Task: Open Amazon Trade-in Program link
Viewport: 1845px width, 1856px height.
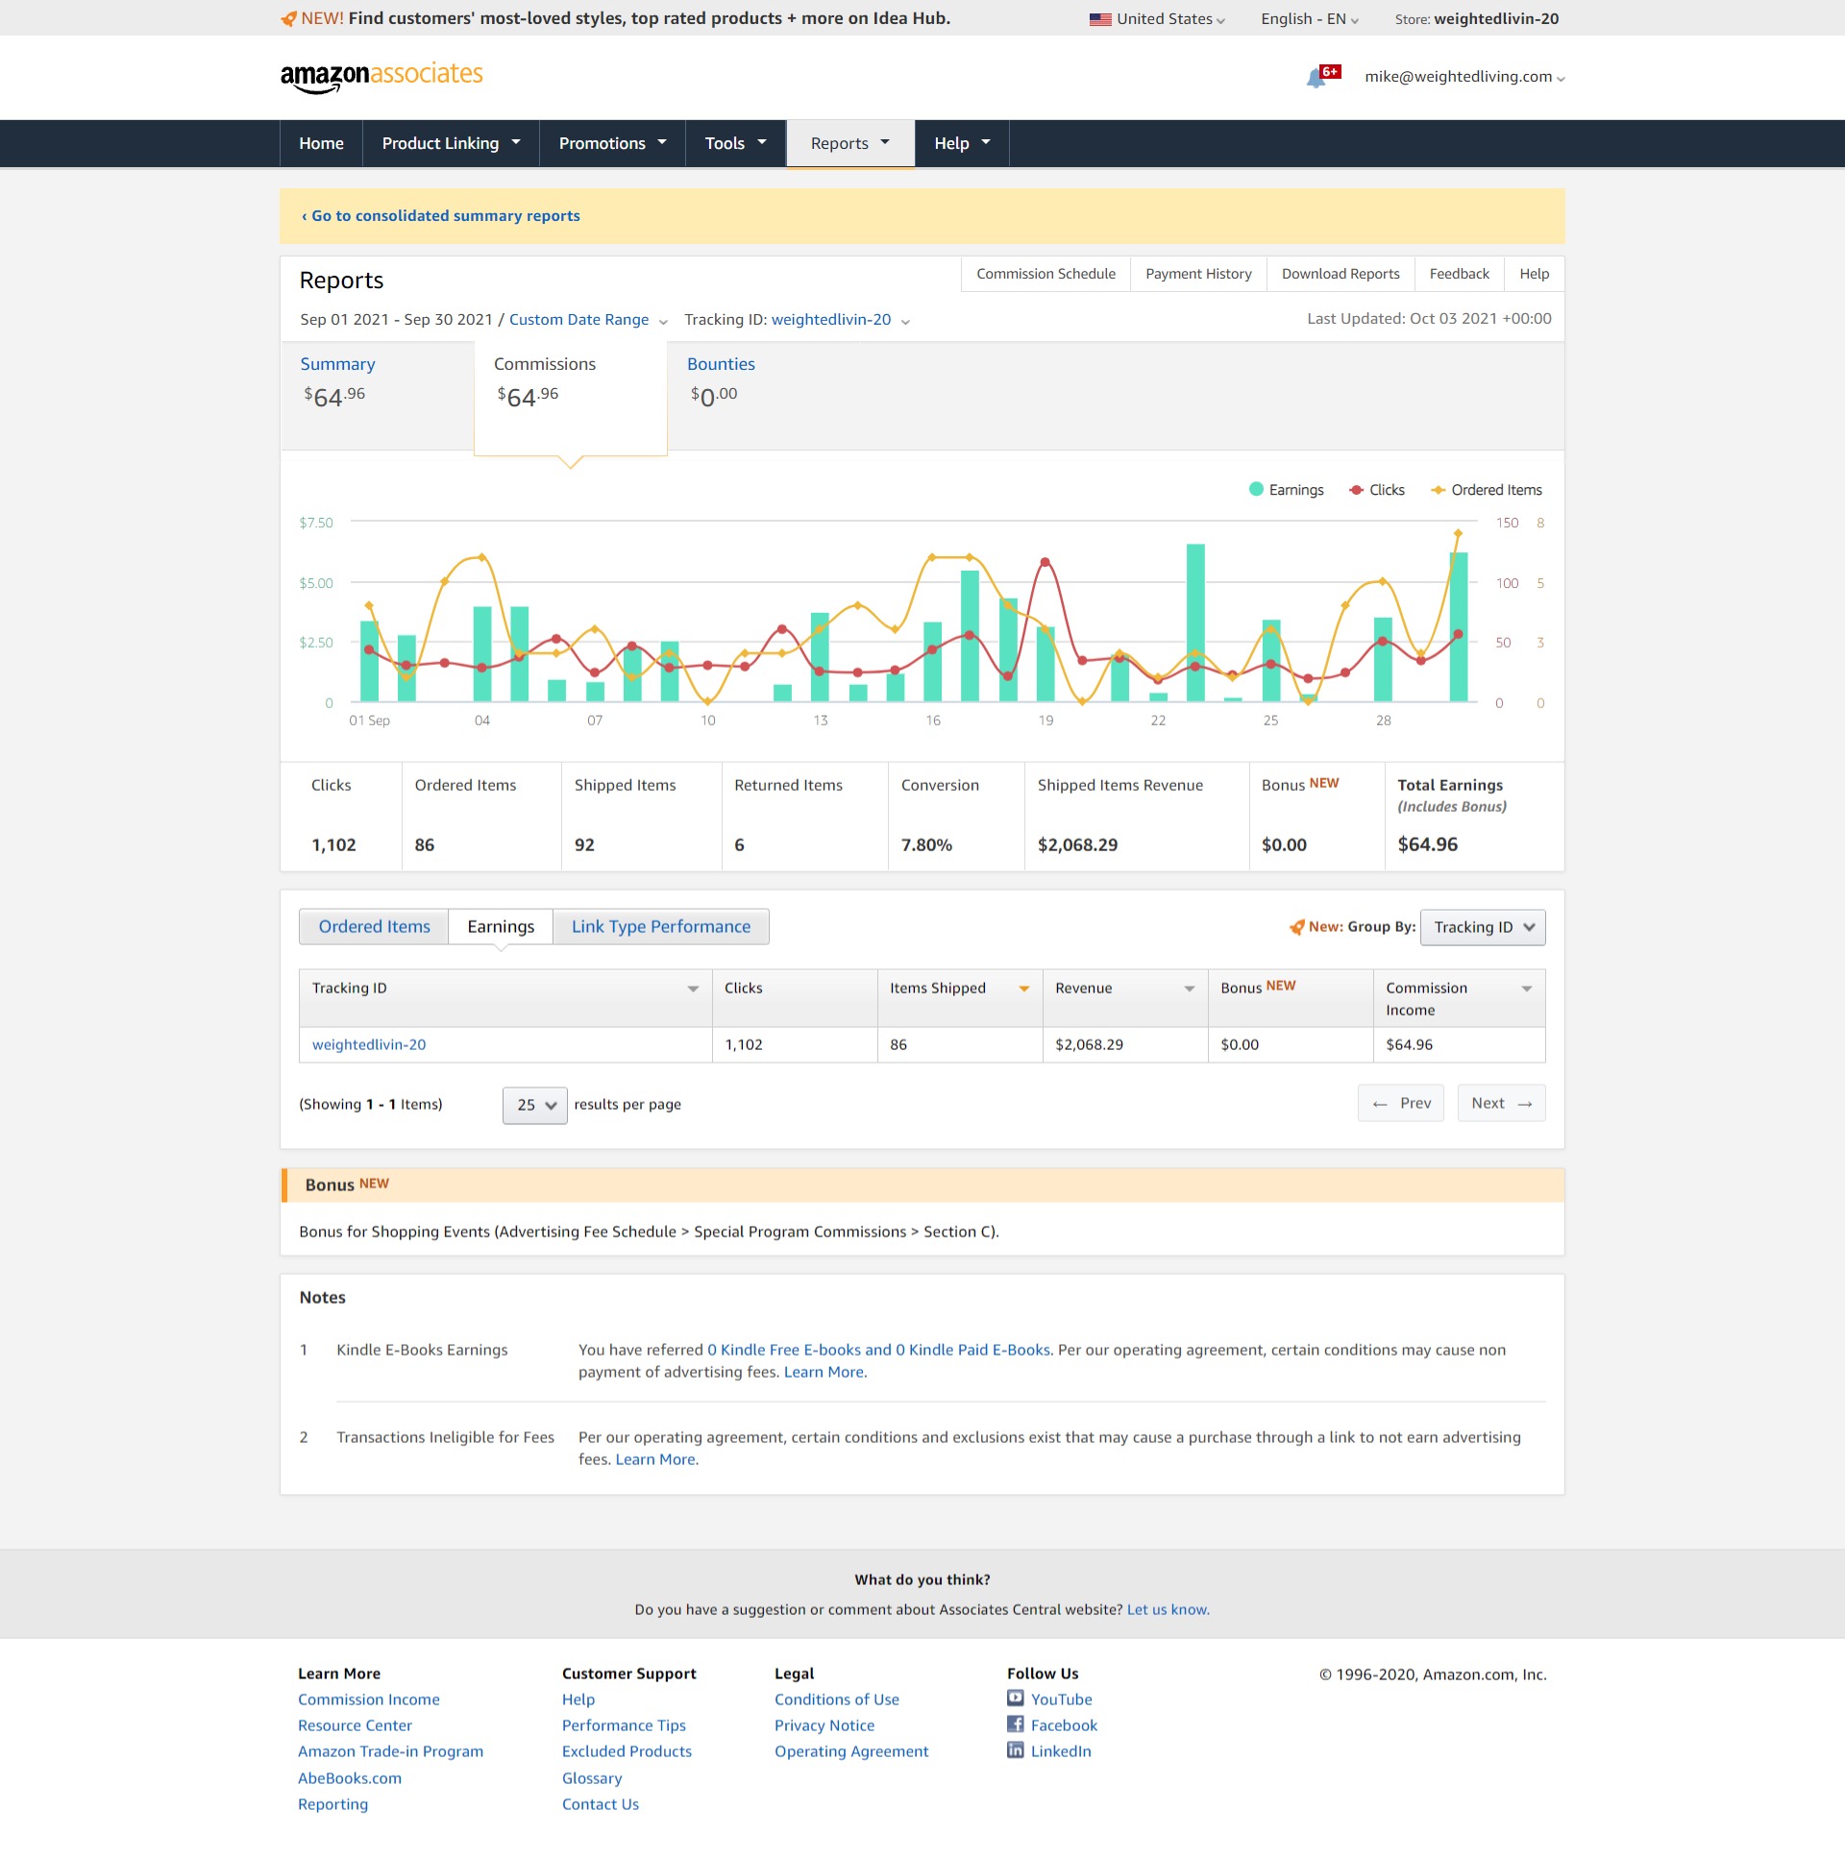Action: coord(390,1751)
